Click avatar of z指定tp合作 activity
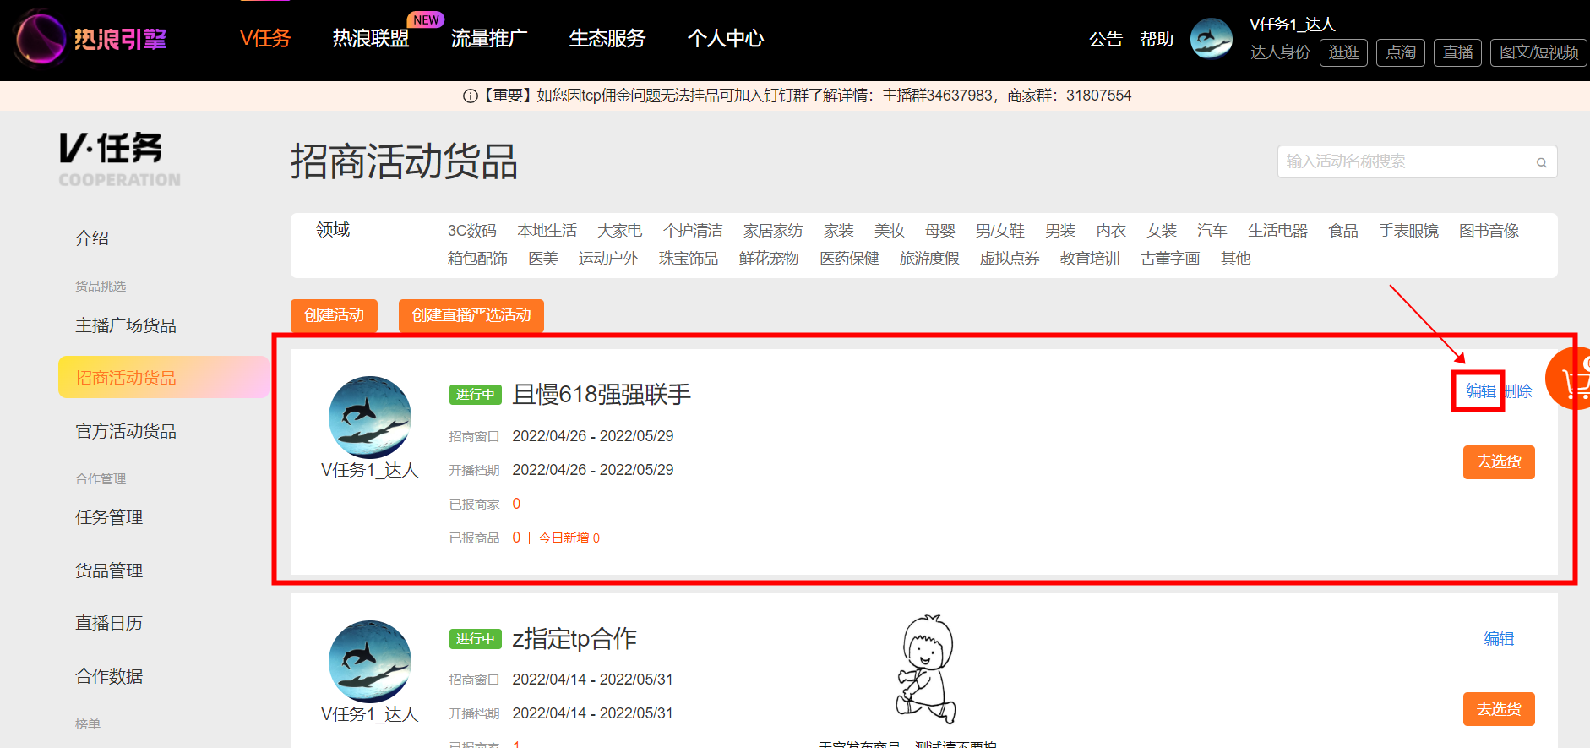 click(370, 661)
